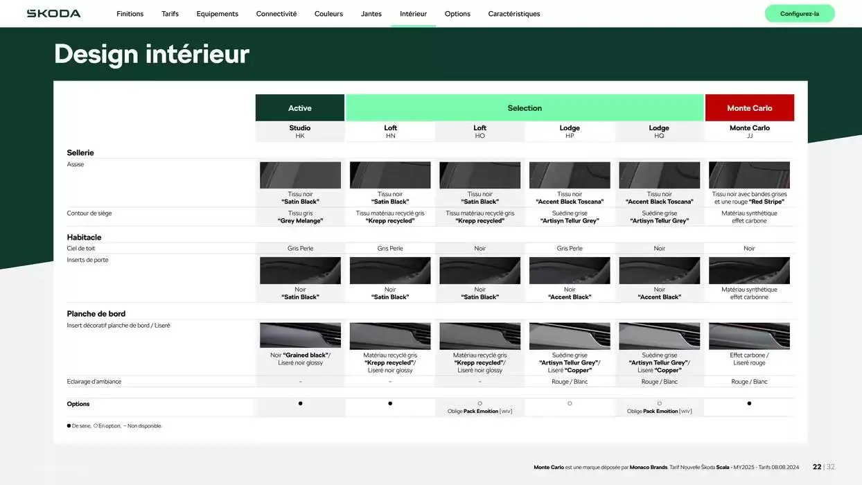
Task: Open the Connectivité tab
Action: [x=276, y=14]
